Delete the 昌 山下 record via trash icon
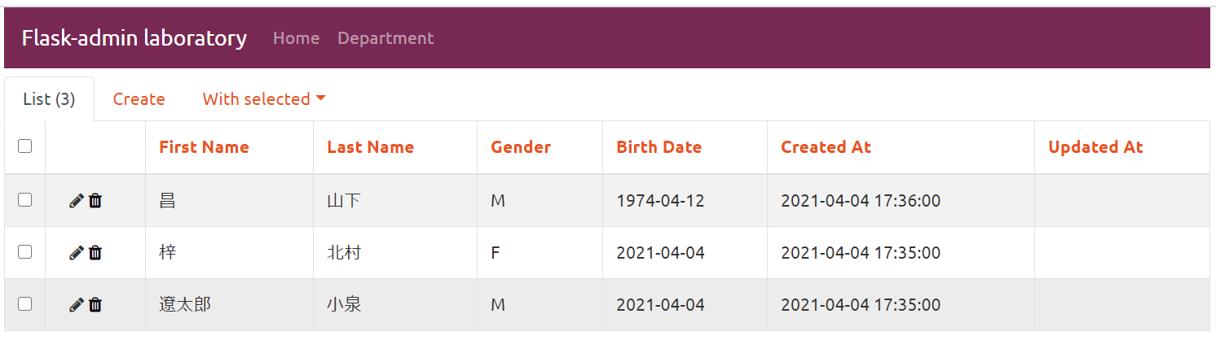 (95, 200)
